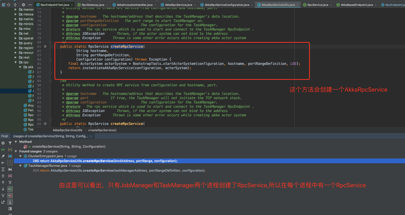Click the filter funnel icon in Find panel
Viewport: 405px width, 215px height.
10,143
